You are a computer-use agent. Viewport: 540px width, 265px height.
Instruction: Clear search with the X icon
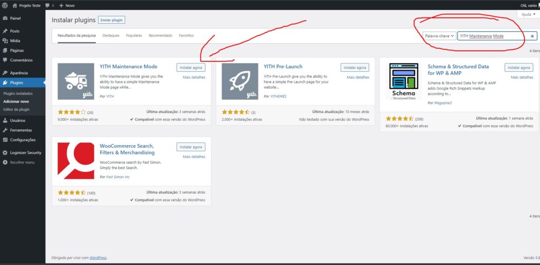tap(532, 36)
